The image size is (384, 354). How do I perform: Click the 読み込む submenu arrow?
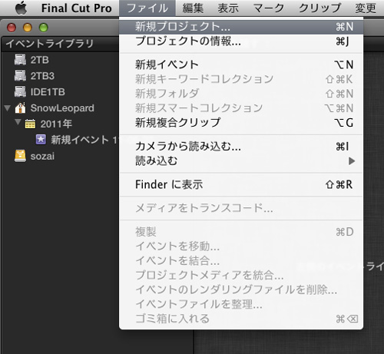[x=352, y=161]
